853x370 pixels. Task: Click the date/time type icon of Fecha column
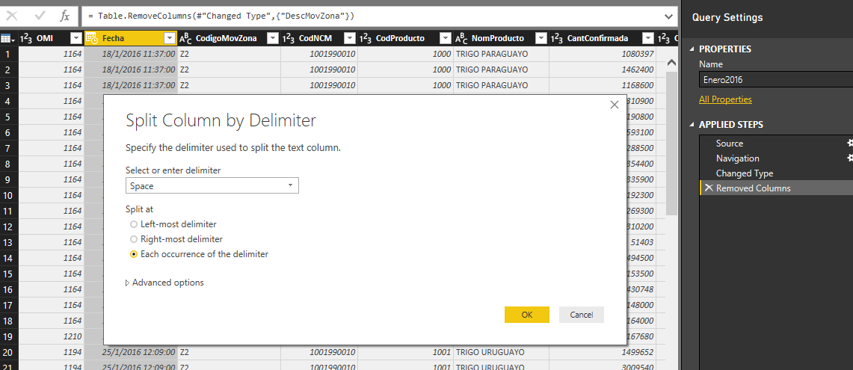pyautogui.click(x=92, y=38)
